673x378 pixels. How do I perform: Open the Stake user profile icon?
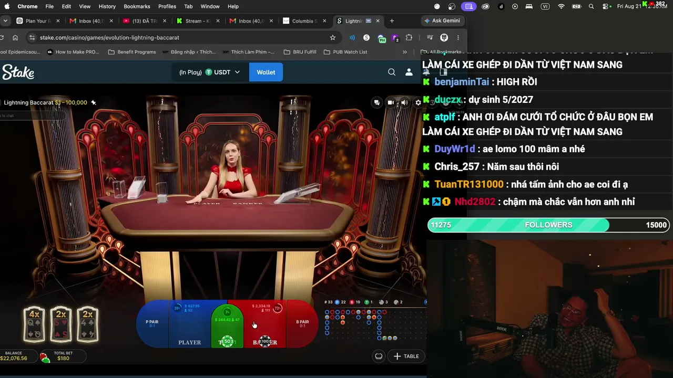point(409,72)
